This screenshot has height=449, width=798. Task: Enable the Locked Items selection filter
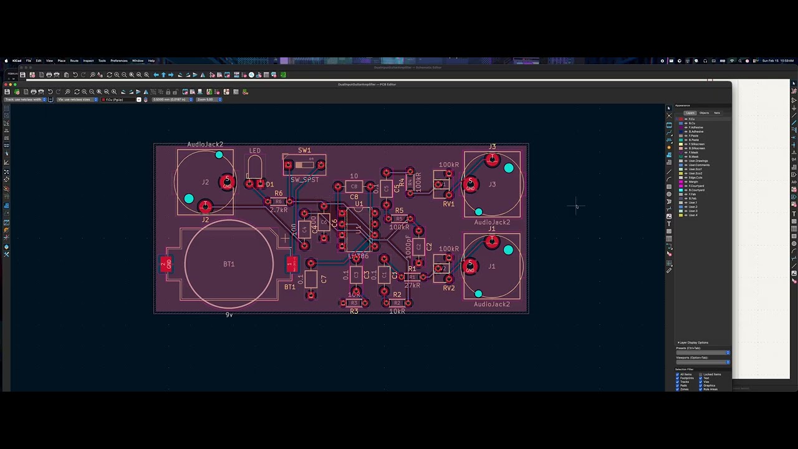click(x=701, y=374)
